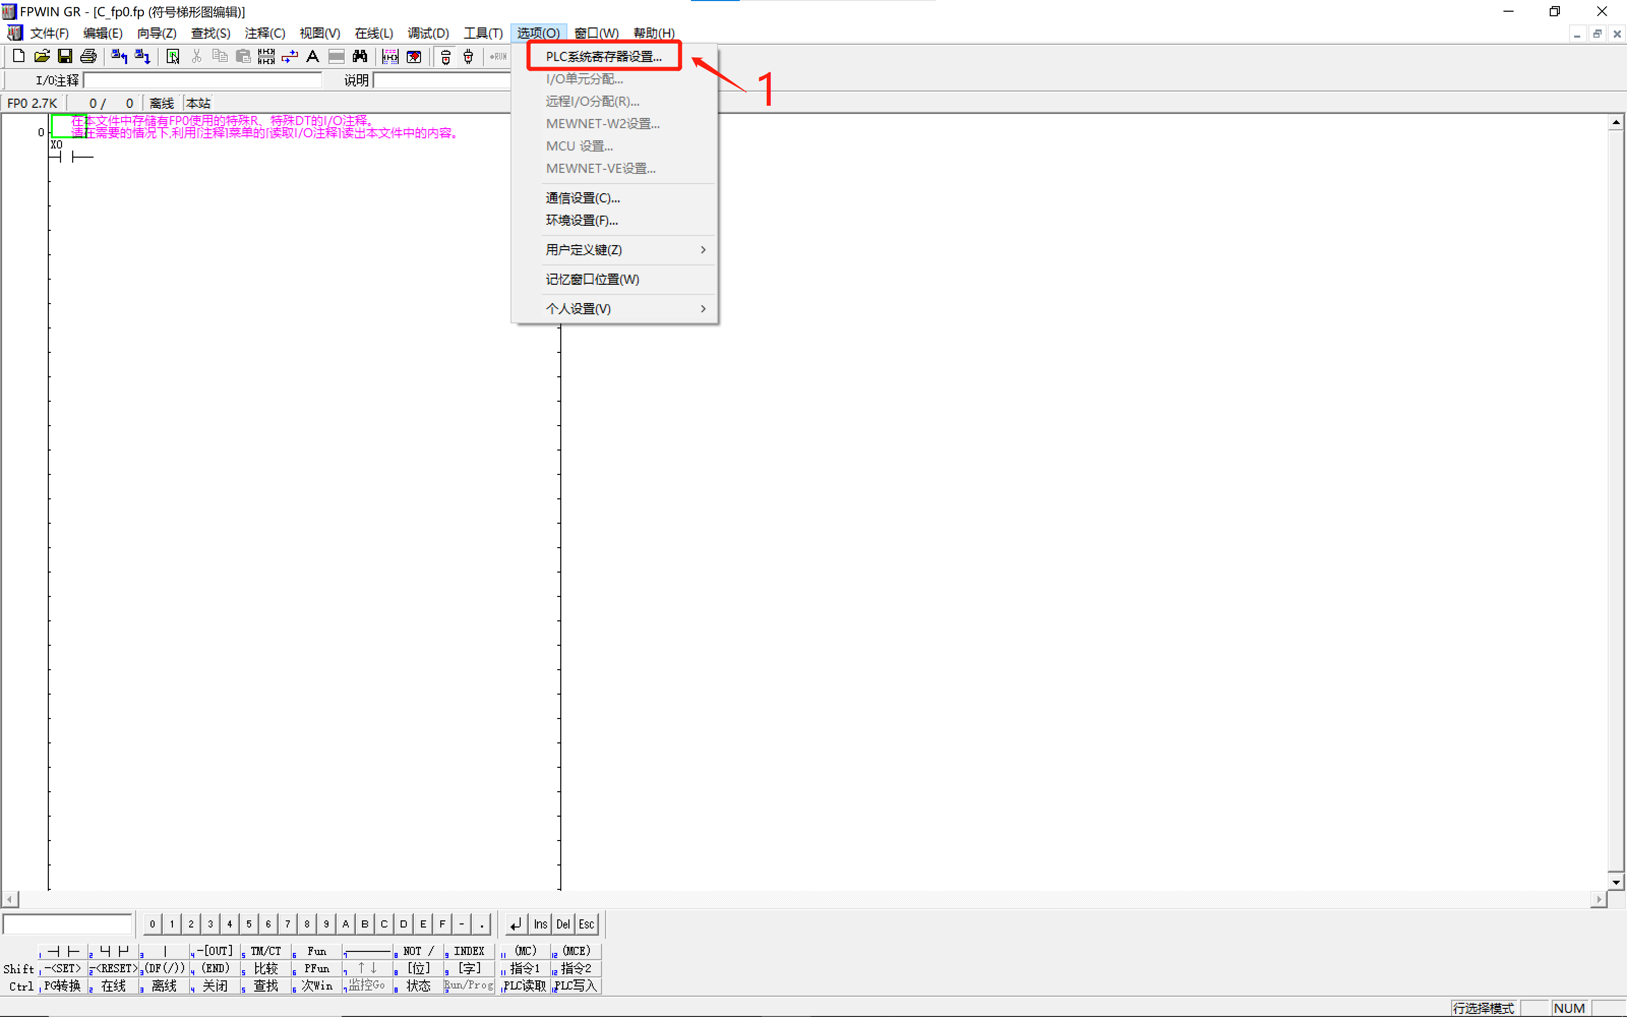Click the Save file toolbar icon
This screenshot has height=1017, width=1627.
65,56
